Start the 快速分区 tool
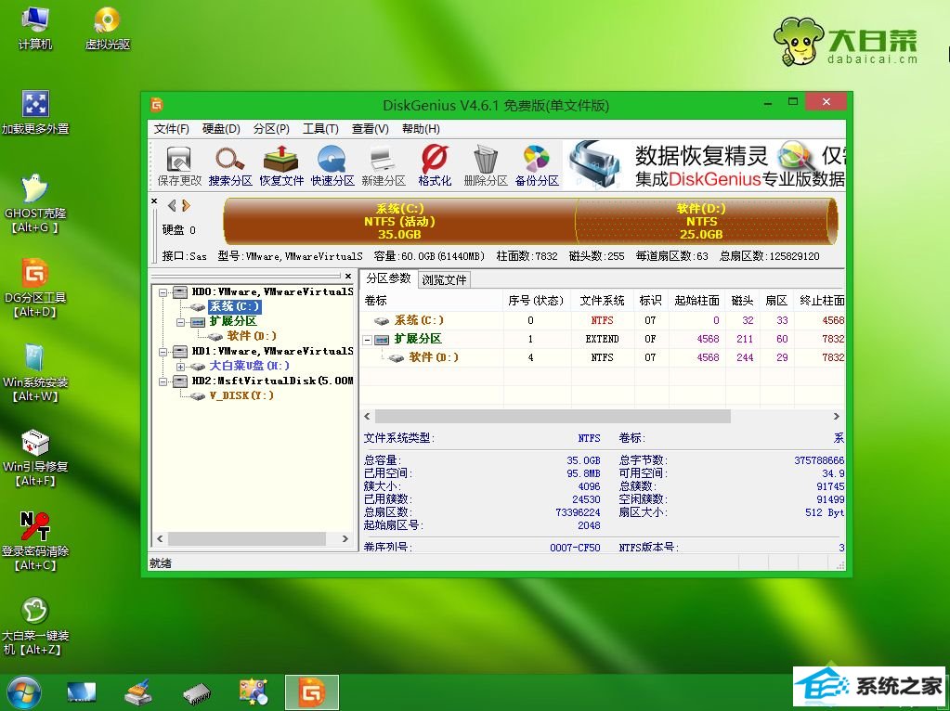Viewport: 950px width, 711px height. [332, 165]
